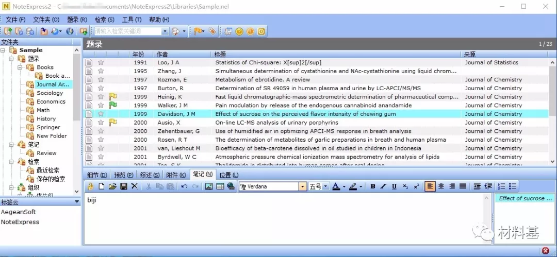Image resolution: width=557 pixels, height=257 pixels.
Task: Click the Underline icon in note toolbar
Action: pos(395,186)
